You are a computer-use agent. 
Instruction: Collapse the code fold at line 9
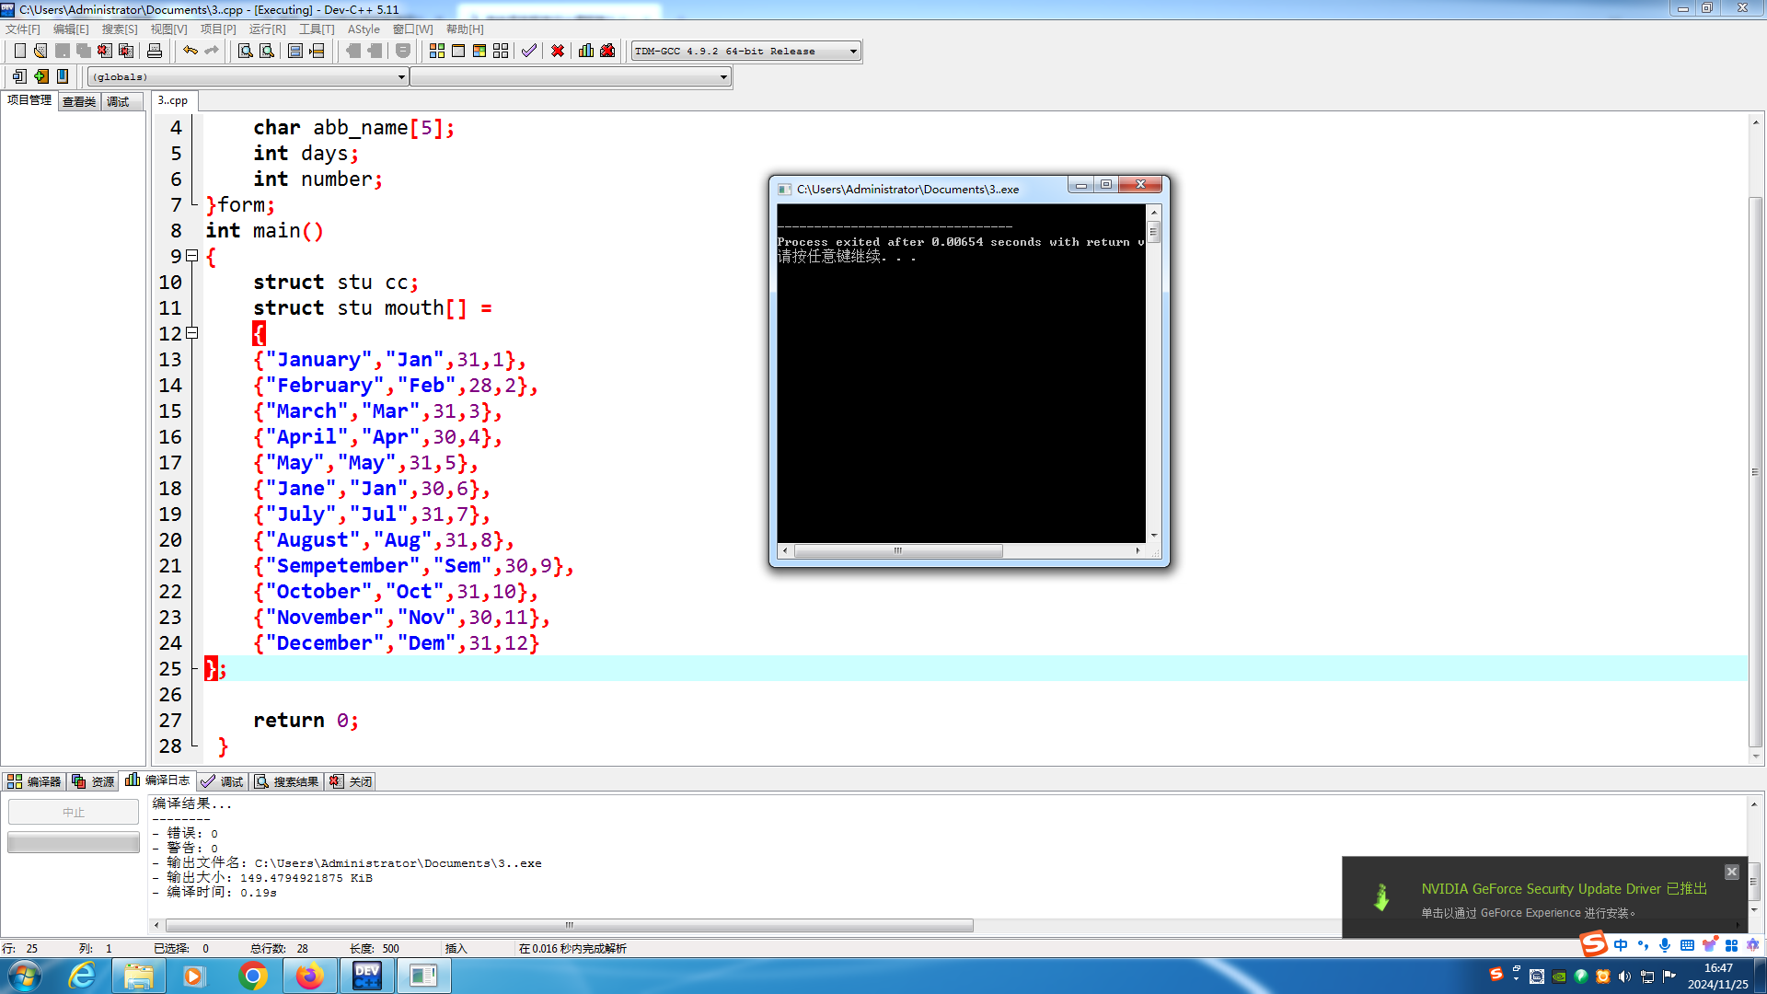191,256
